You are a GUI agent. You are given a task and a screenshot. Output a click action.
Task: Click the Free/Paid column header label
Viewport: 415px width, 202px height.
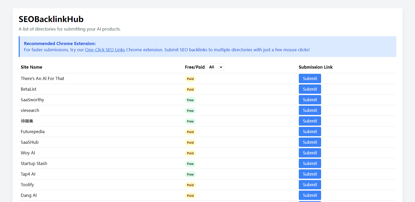pyautogui.click(x=195, y=67)
